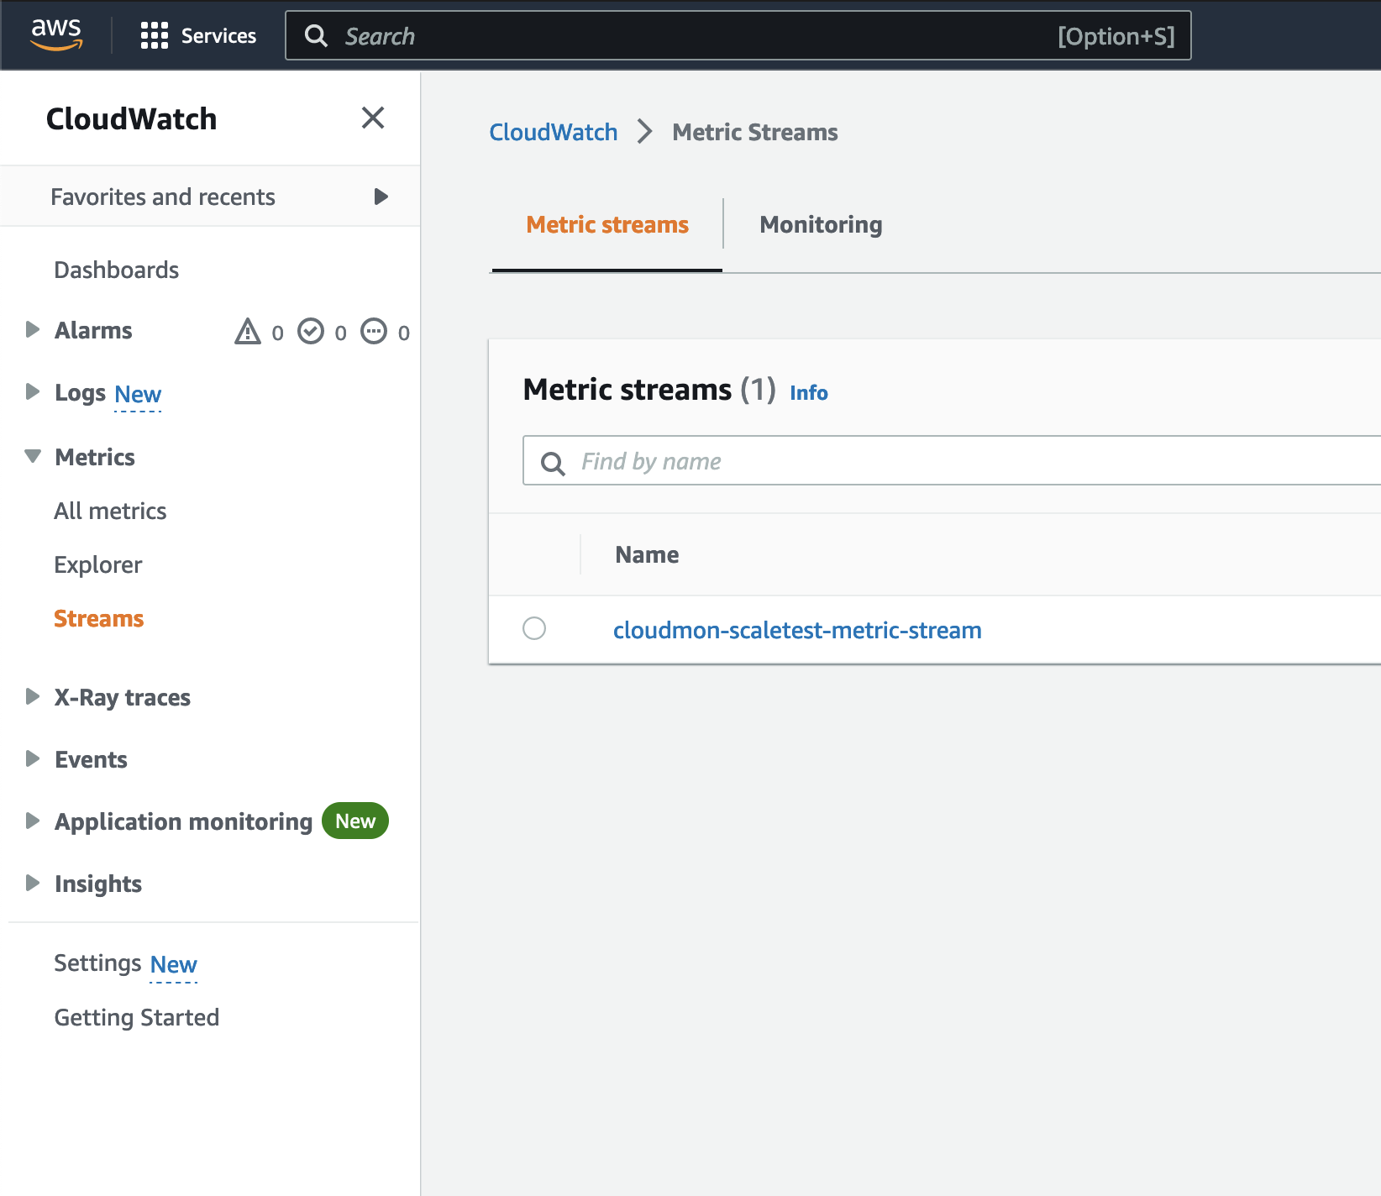Expand the Application monitoring section triangle

point(32,821)
